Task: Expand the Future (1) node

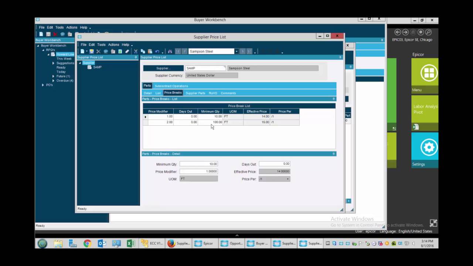Action: click(53, 76)
